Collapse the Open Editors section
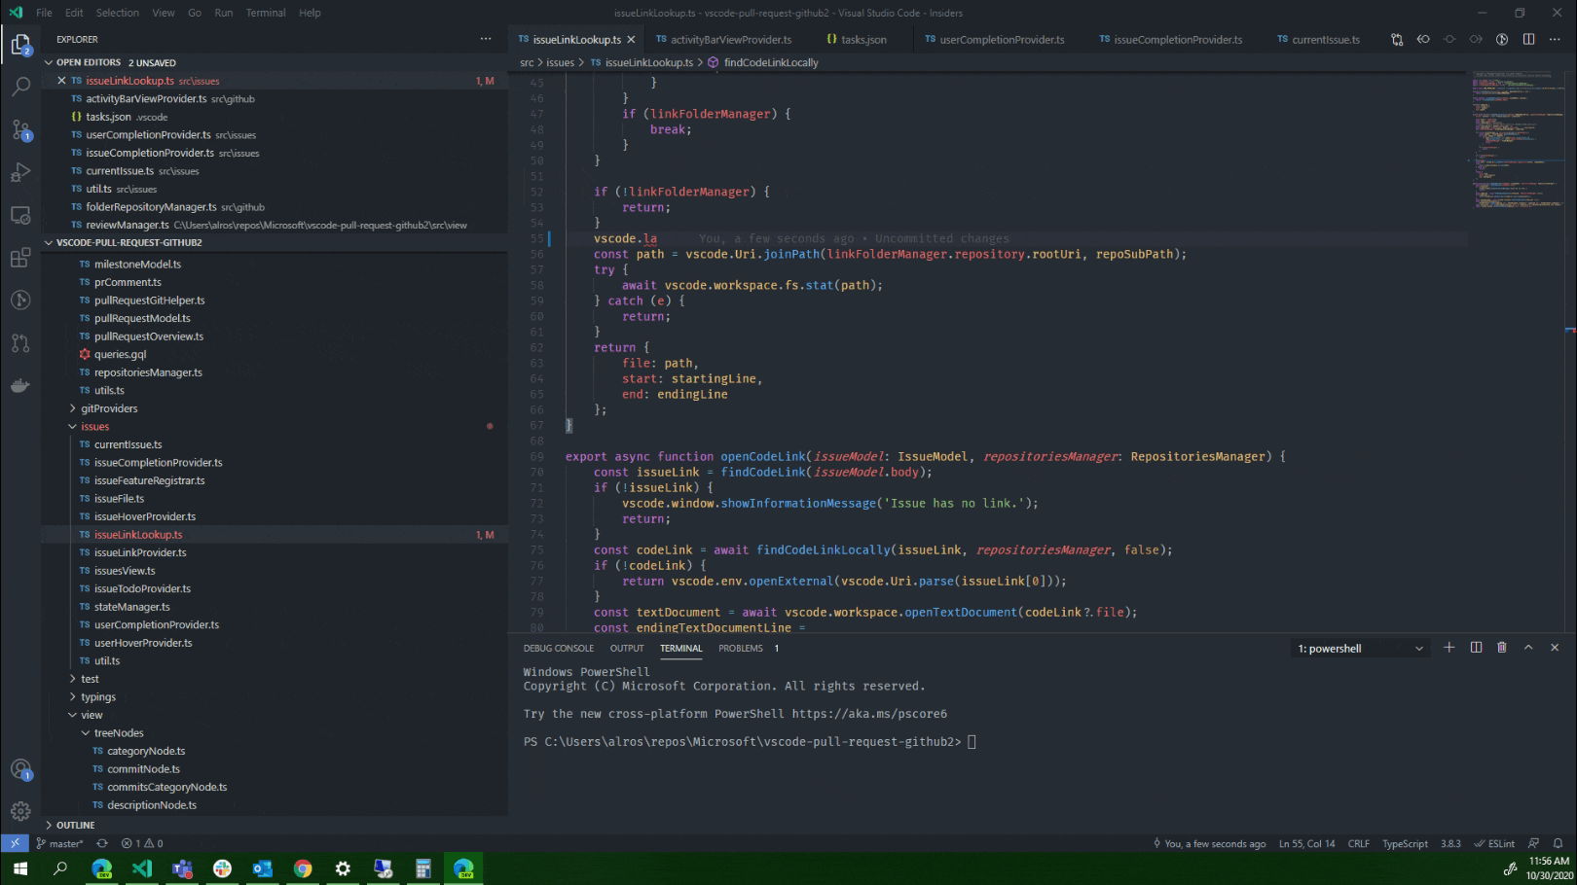The height and width of the screenshot is (885, 1577). [x=49, y=62]
